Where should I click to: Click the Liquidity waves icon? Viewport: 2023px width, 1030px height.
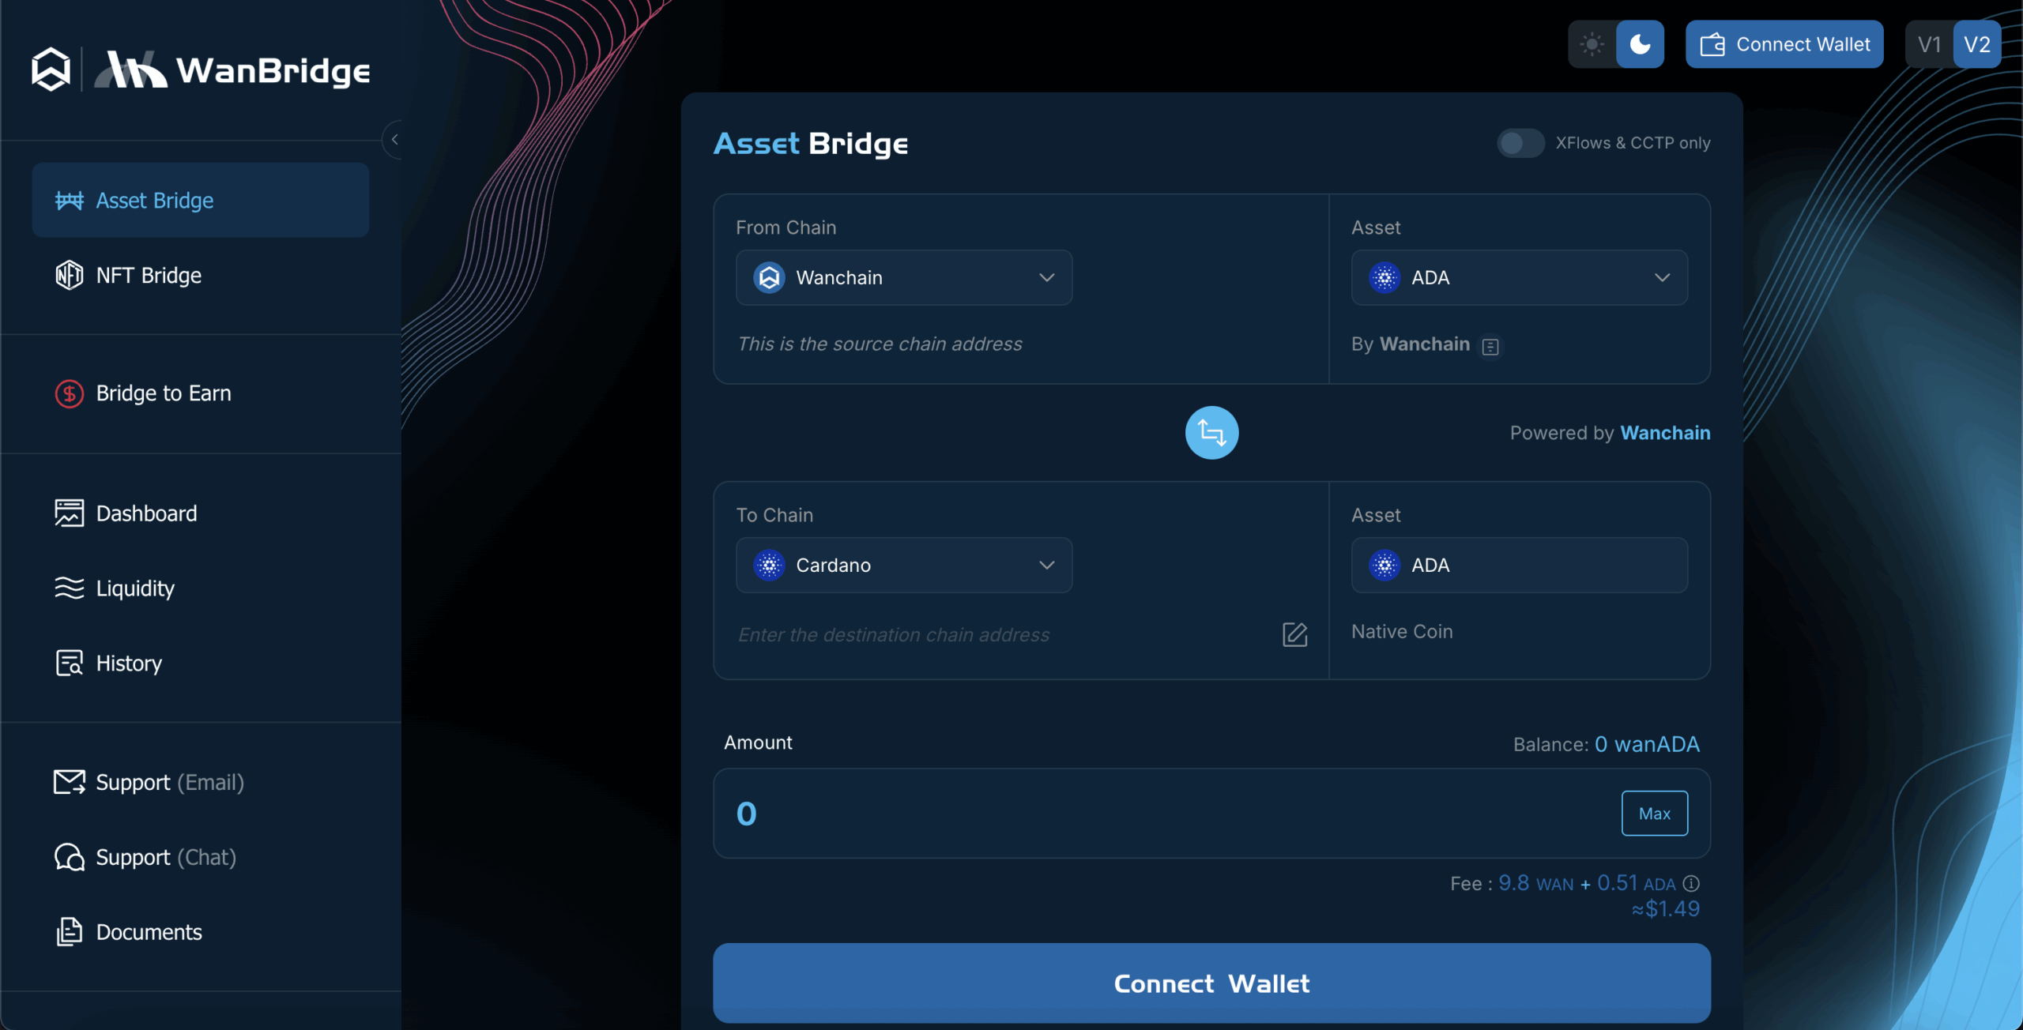[69, 588]
